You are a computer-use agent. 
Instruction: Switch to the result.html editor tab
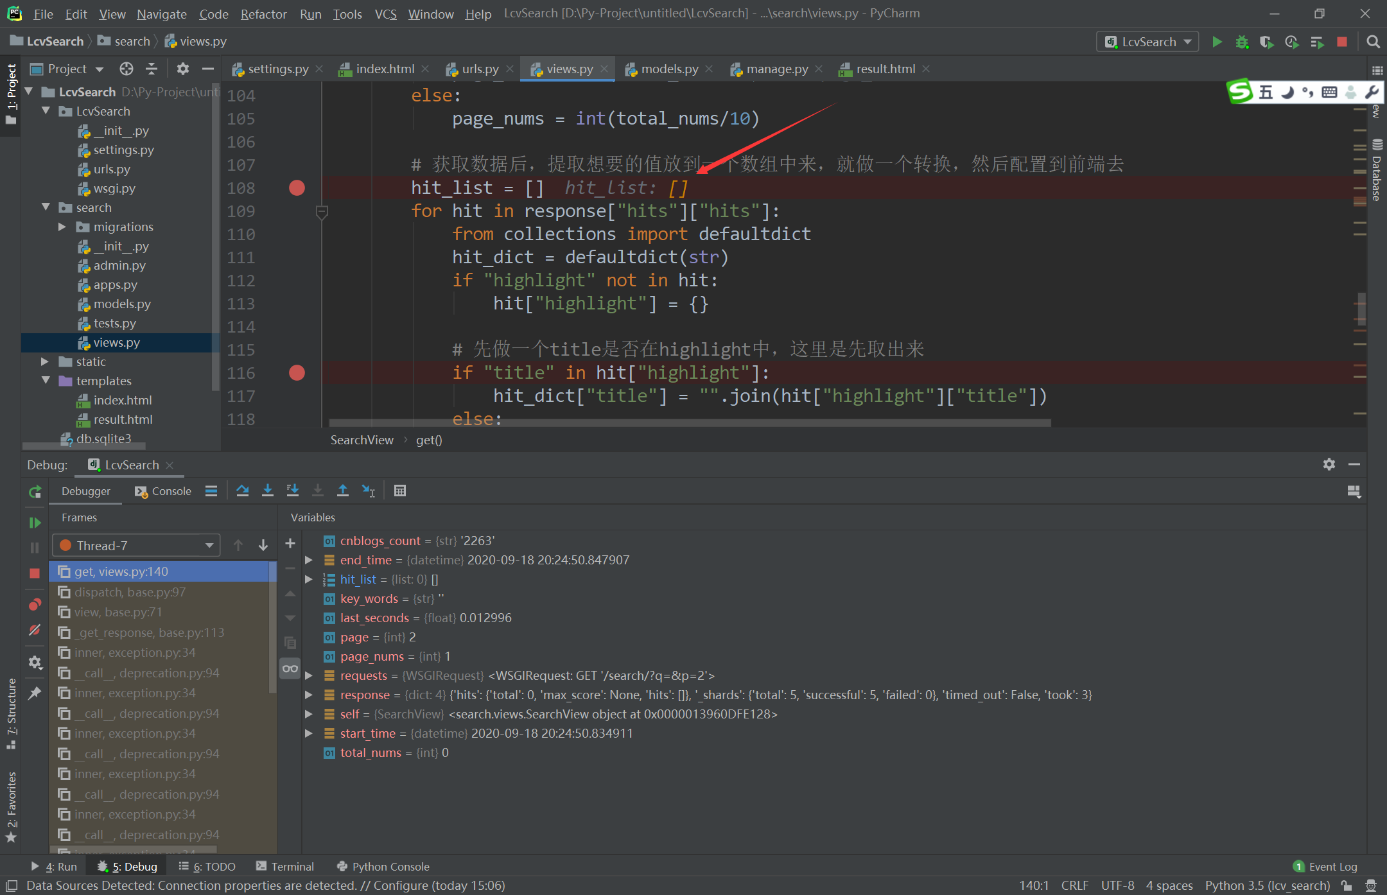pos(885,69)
